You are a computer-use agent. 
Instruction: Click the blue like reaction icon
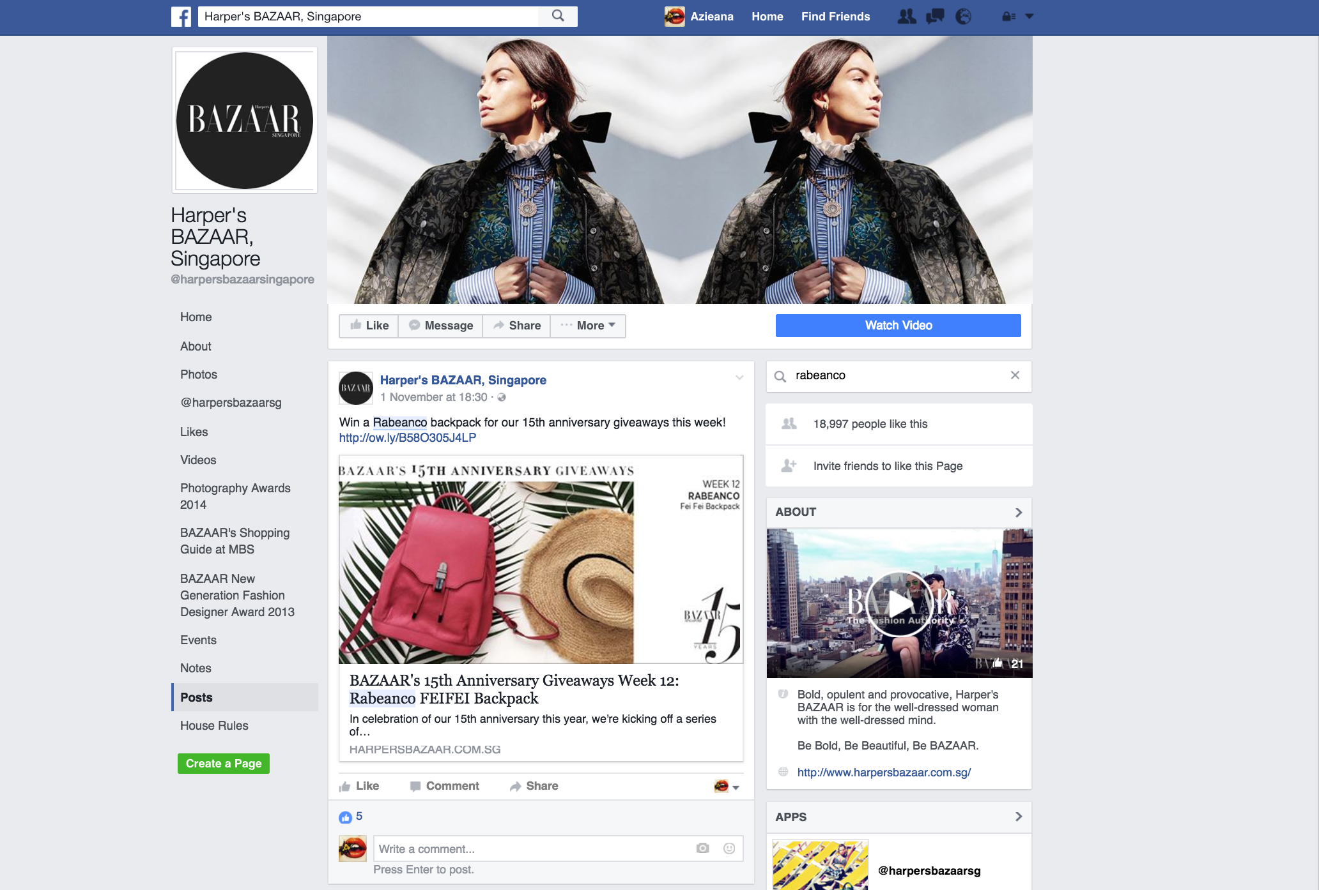(346, 817)
